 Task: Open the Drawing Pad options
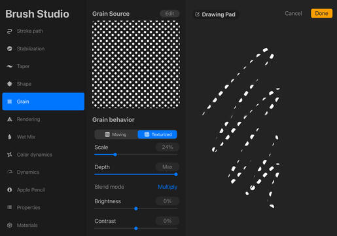[x=215, y=14]
